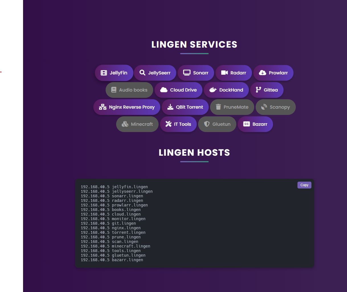Image resolution: width=347 pixels, height=292 pixels.
Task: Click the minecraft.lingen host line
Action: pyautogui.click(x=116, y=246)
